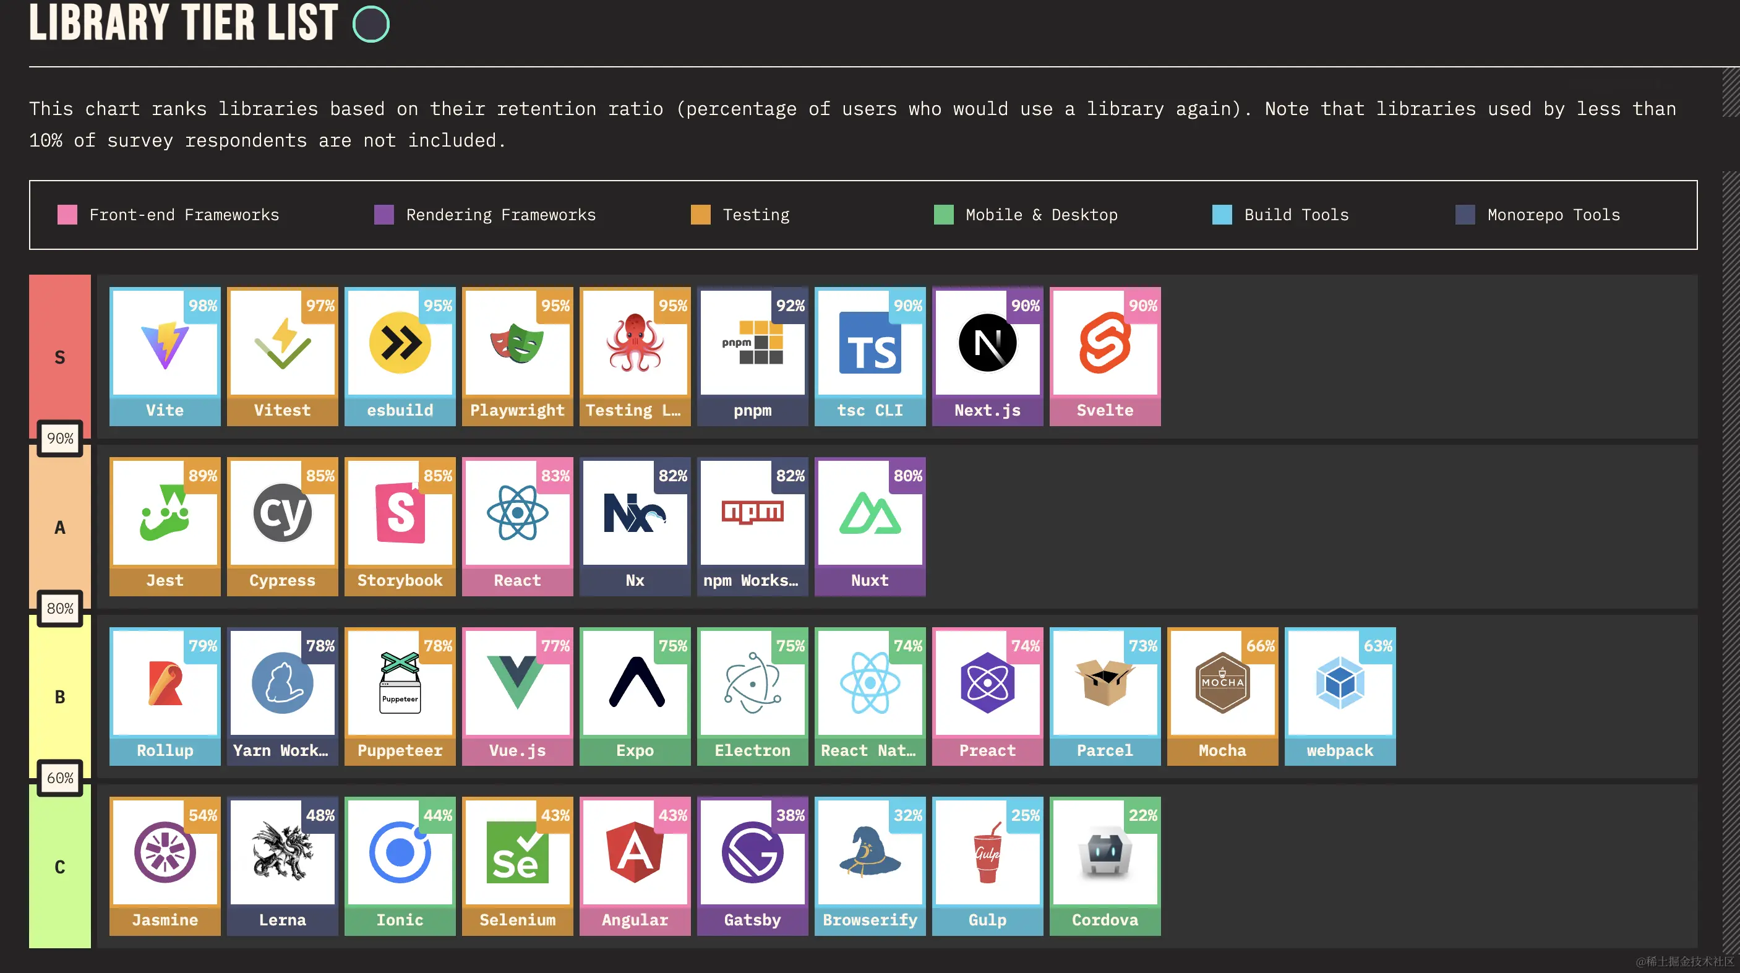Select the Cordova card
1740x973 pixels.
[x=1105, y=866]
